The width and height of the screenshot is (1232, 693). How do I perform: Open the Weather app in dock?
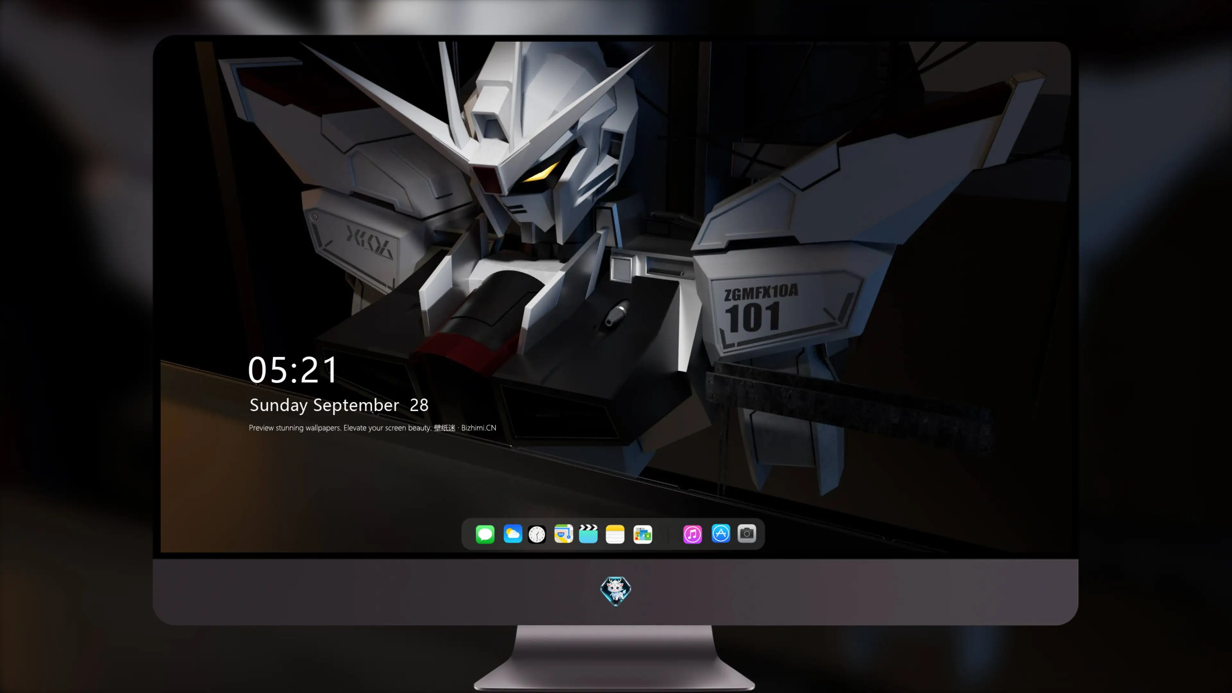(x=513, y=534)
